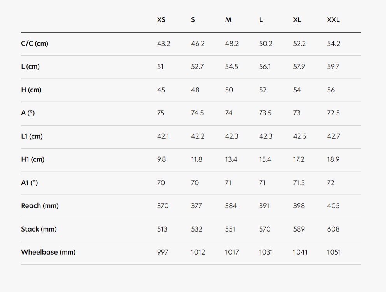Click the XS C/C value 43.2
The image size is (386, 292).
[x=164, y=44]
